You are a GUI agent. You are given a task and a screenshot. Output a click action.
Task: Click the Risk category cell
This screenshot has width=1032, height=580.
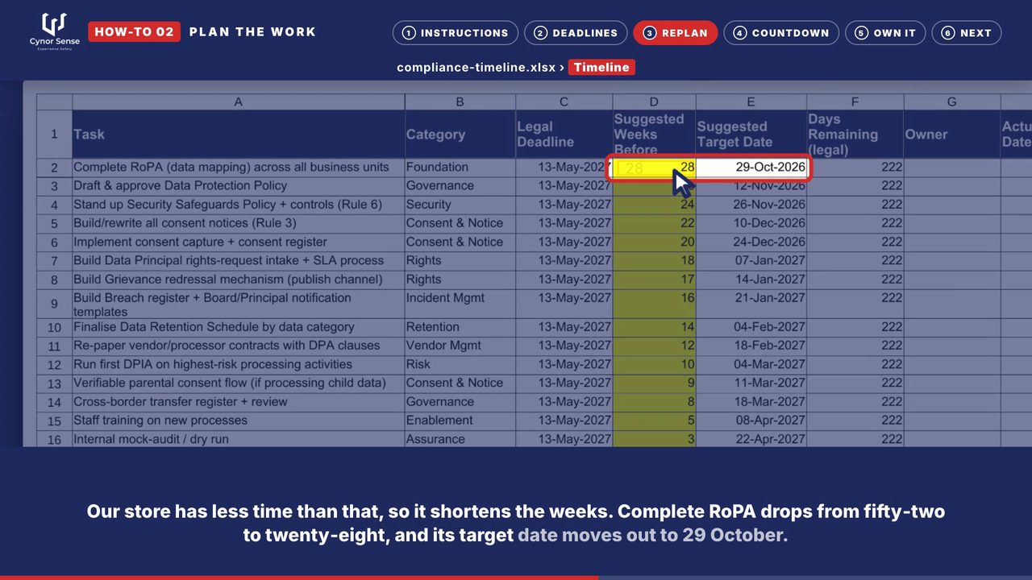click(x=460, y=364)
